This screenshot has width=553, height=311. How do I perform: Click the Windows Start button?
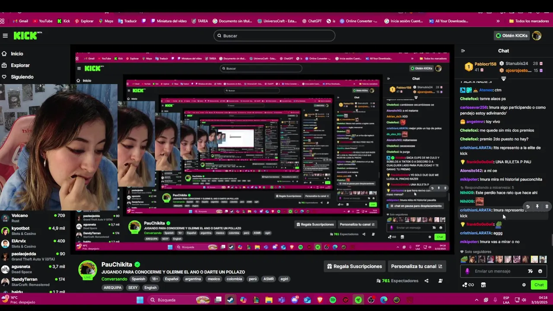(x=140, y=300)
